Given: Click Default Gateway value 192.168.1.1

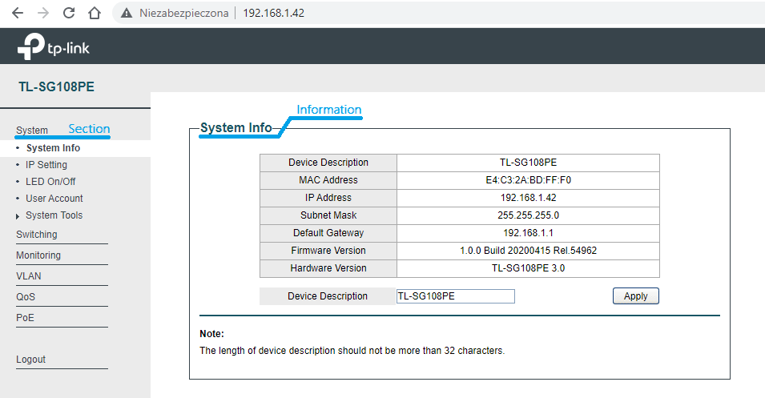Looking at the screenshot, I should pos(529,233).
